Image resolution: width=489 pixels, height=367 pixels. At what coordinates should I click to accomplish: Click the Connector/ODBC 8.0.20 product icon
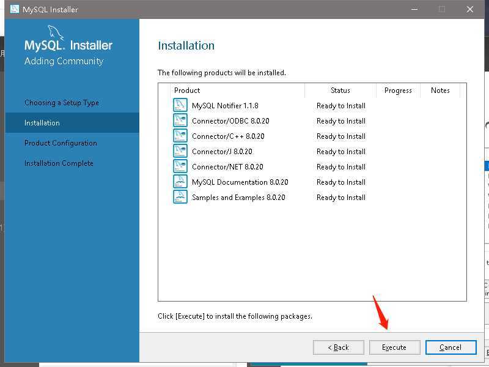(180, 120)
